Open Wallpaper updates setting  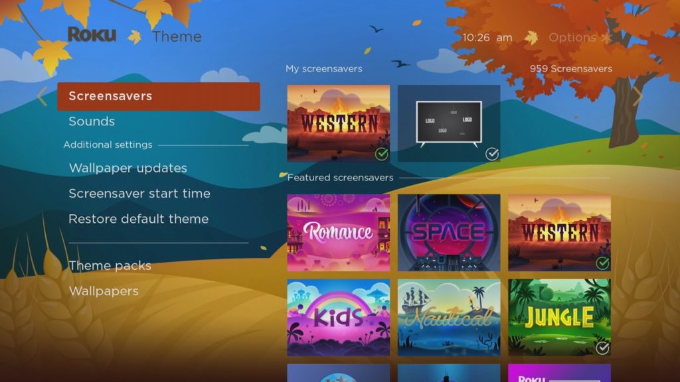coord(128,168)
